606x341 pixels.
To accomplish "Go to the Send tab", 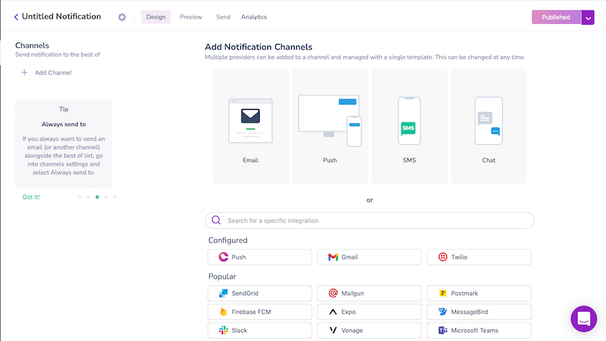I will click(x=223, y=17).
